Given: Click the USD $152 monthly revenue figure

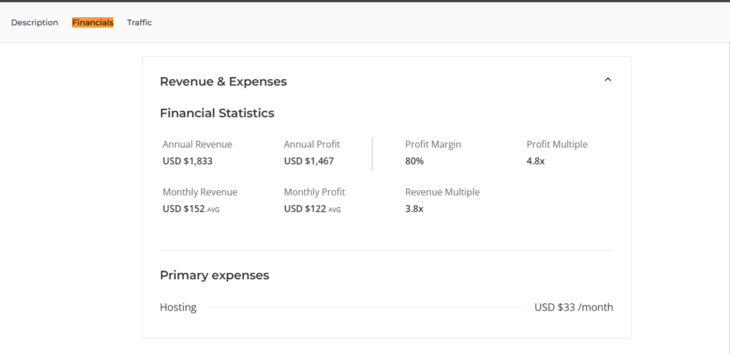Looking at the screenshot, I should [x=184, y=209].
